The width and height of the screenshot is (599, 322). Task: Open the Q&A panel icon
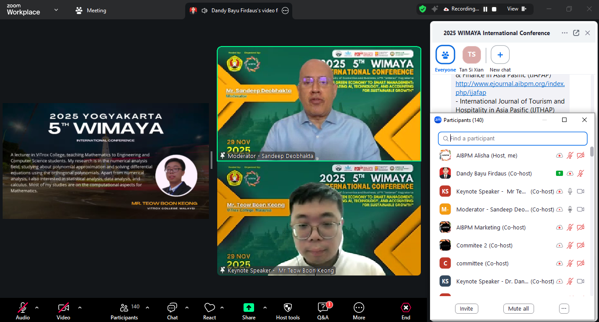(x=323, y=308)
